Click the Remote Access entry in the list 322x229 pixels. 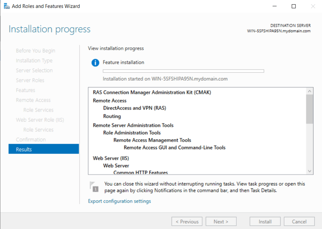110,101
